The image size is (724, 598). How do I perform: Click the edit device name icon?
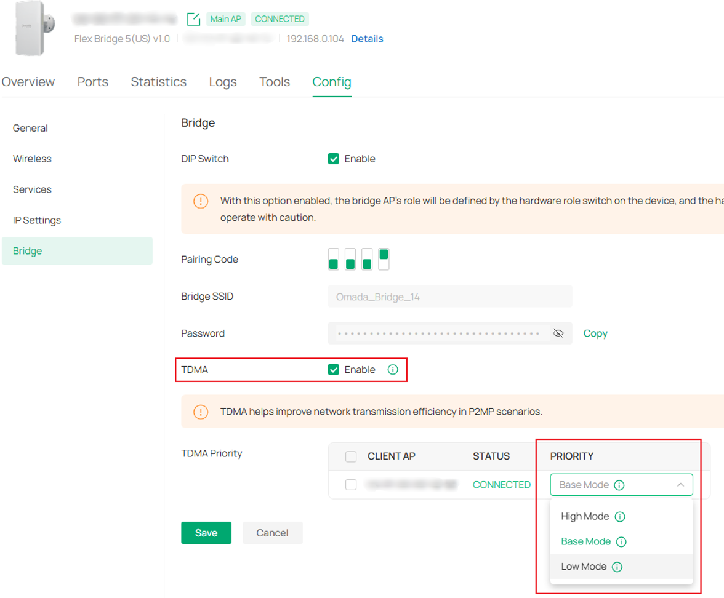(x=193, y=19)
